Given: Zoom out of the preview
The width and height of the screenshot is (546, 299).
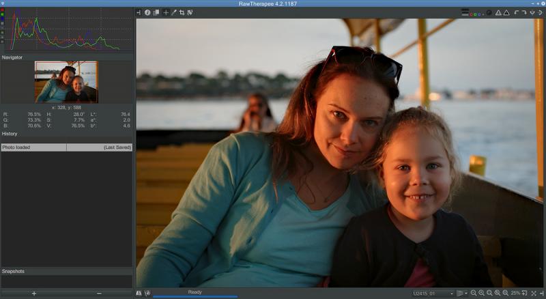Looking at the screenshot, I should (x=474, y=294).
